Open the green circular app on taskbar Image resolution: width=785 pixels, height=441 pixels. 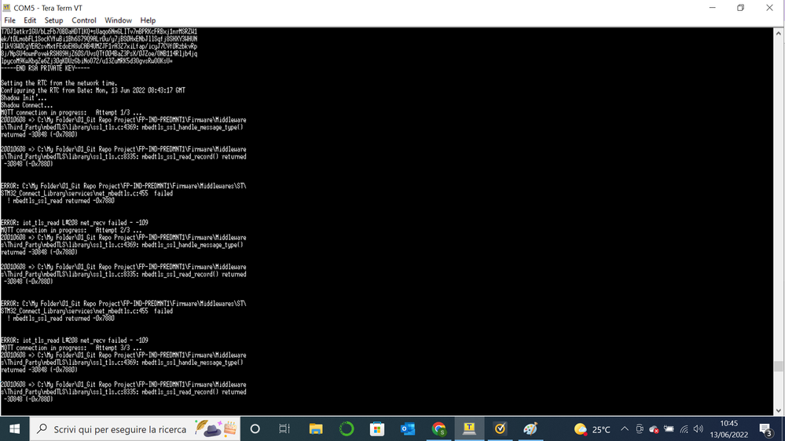pyautogui.click(x=347, y=428)
